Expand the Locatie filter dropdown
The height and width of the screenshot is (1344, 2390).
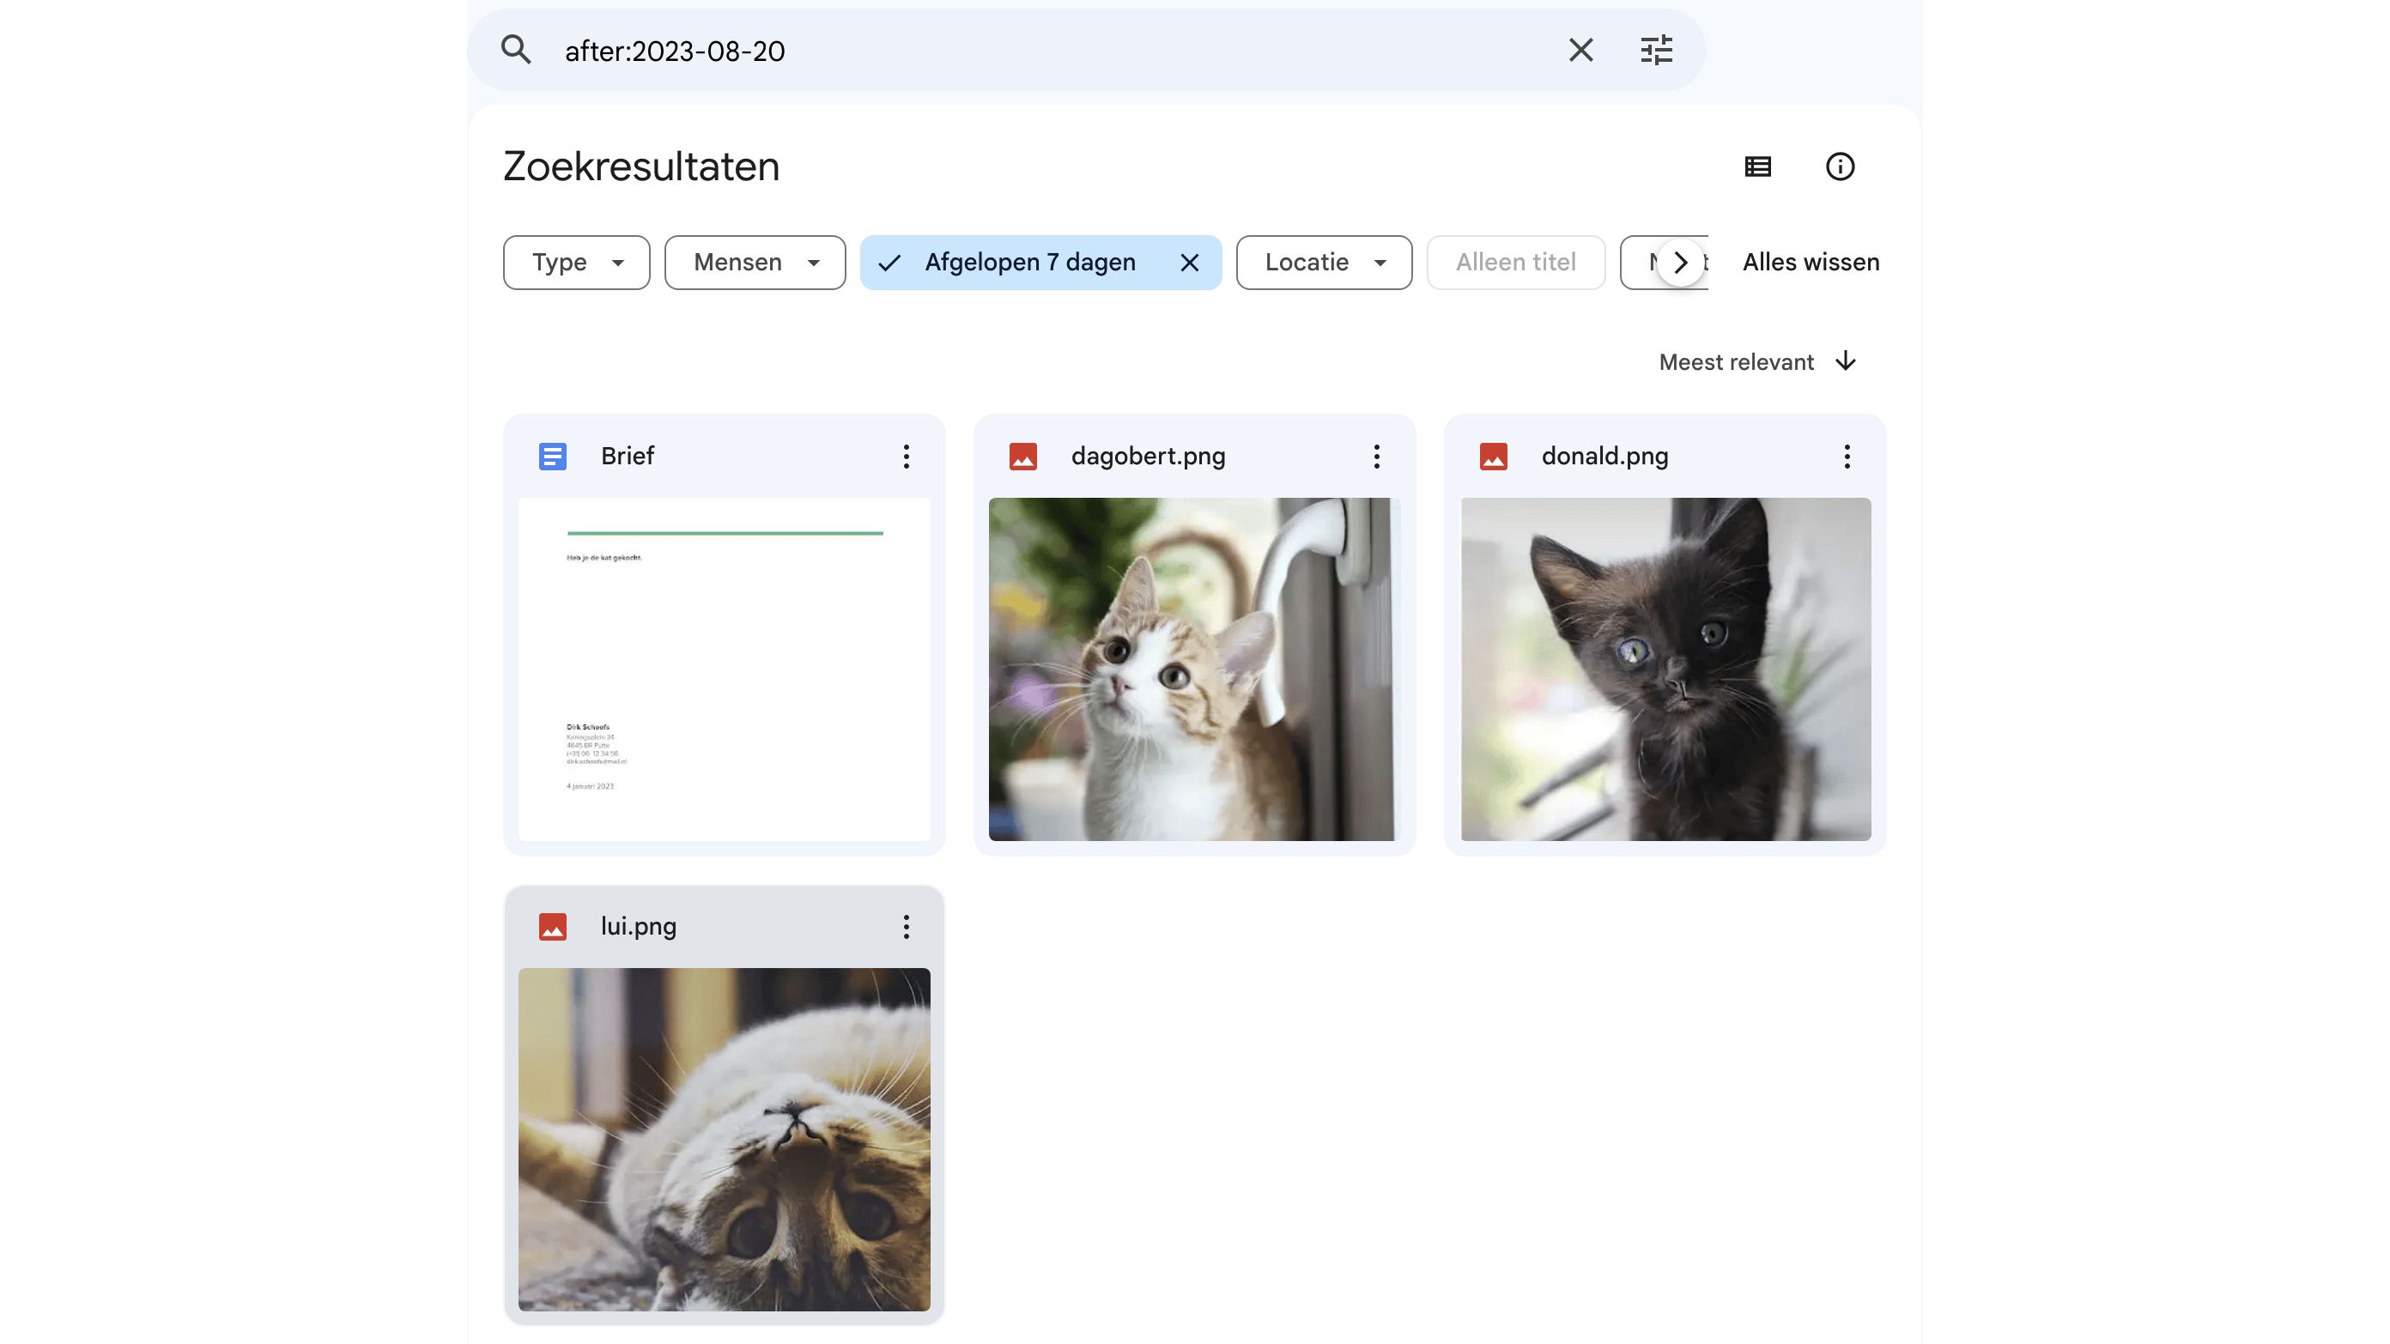coord(1323,263)
